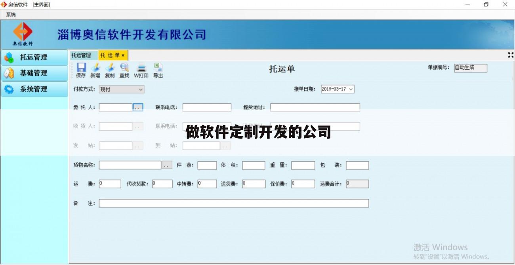Click the 新增 (New) toolbar icon

click(x=95, y=69)
